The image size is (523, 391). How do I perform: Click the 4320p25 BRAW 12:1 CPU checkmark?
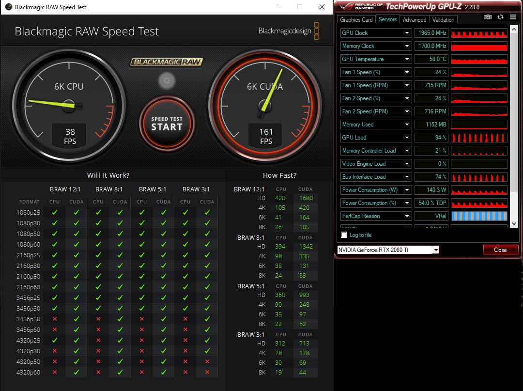tap(55, 340)
